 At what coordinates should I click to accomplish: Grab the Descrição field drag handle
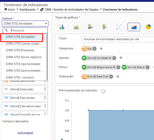[x=45, y=89]
